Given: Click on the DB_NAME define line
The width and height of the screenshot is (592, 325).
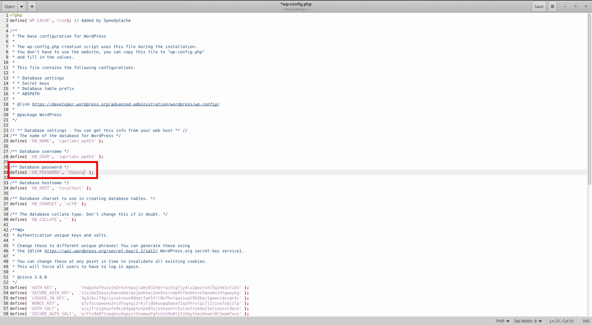Looking at the screenshot, I should point(56,141).
